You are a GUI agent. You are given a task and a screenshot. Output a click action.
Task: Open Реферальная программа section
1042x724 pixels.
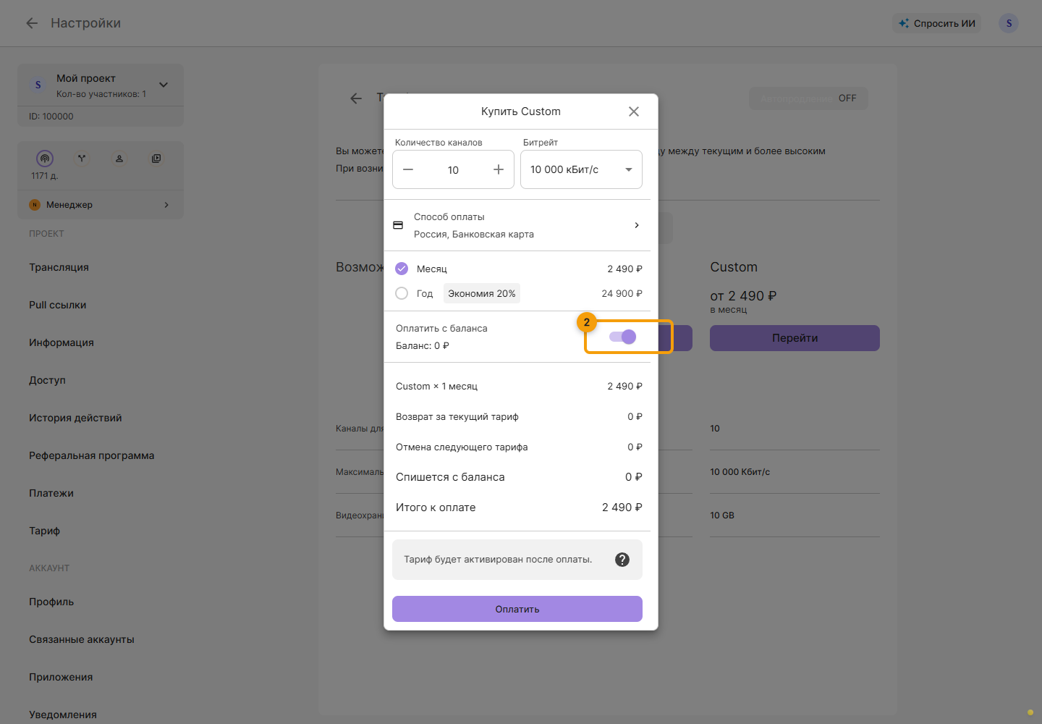pyautogui.click(x=92, y=455)
